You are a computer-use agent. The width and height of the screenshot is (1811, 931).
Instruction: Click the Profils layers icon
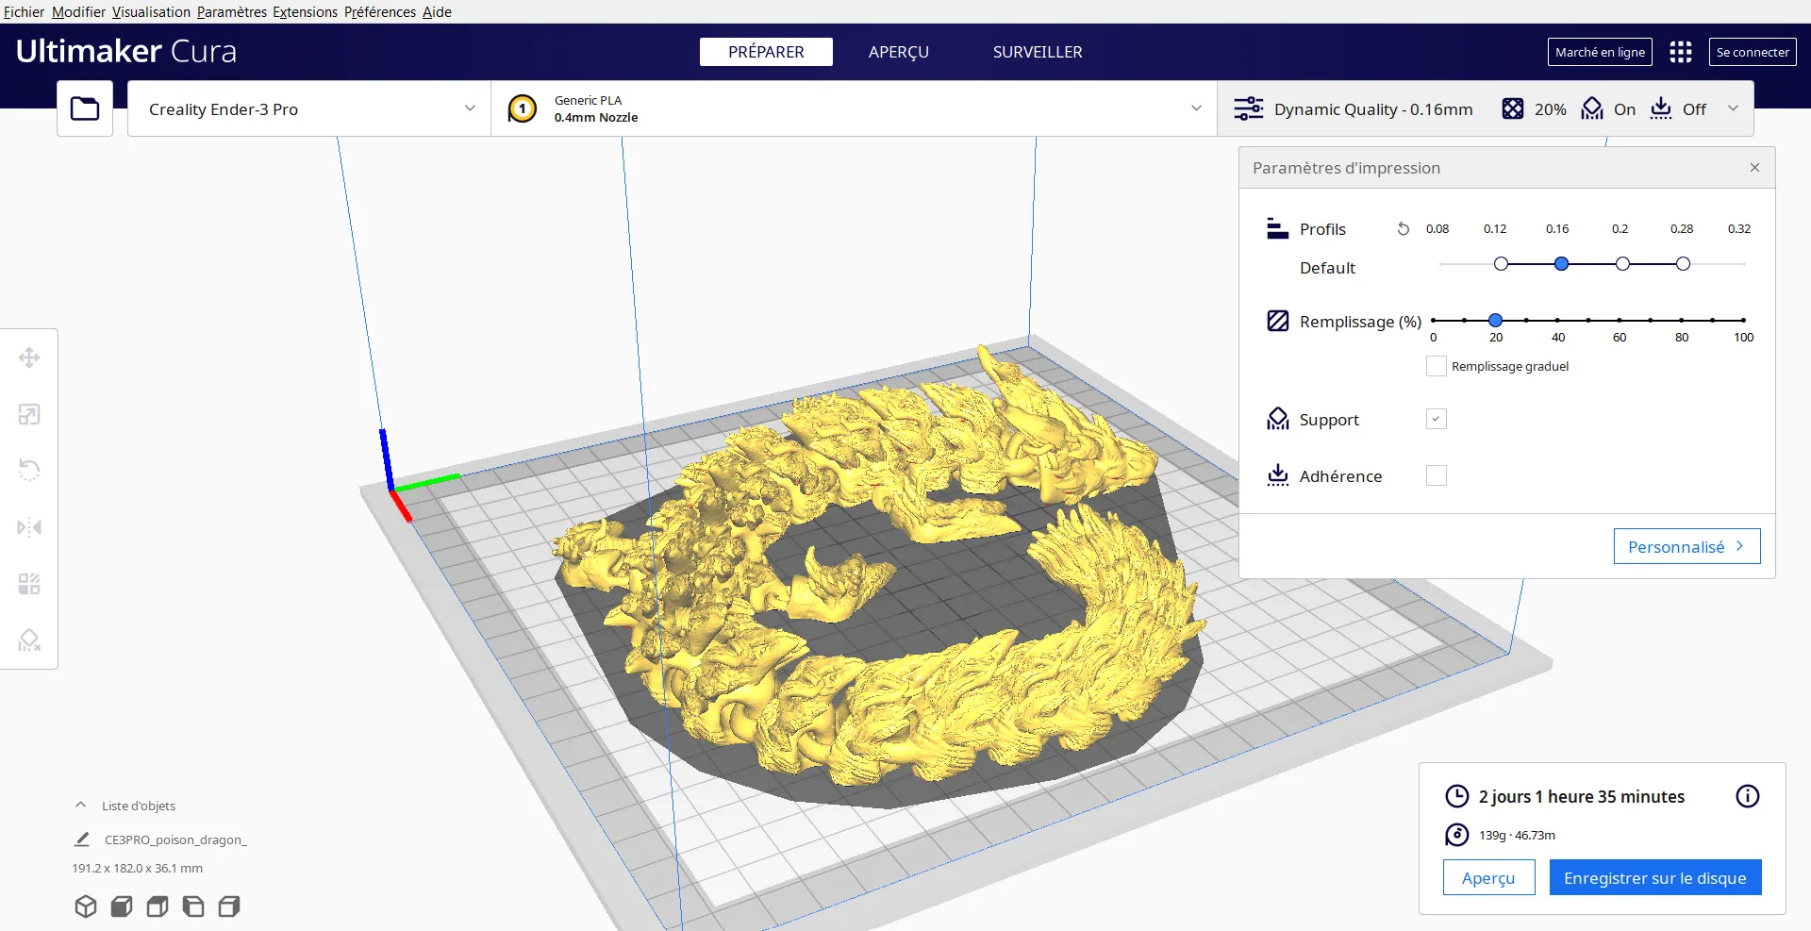pyautogui.click(x=1278, y=228)
